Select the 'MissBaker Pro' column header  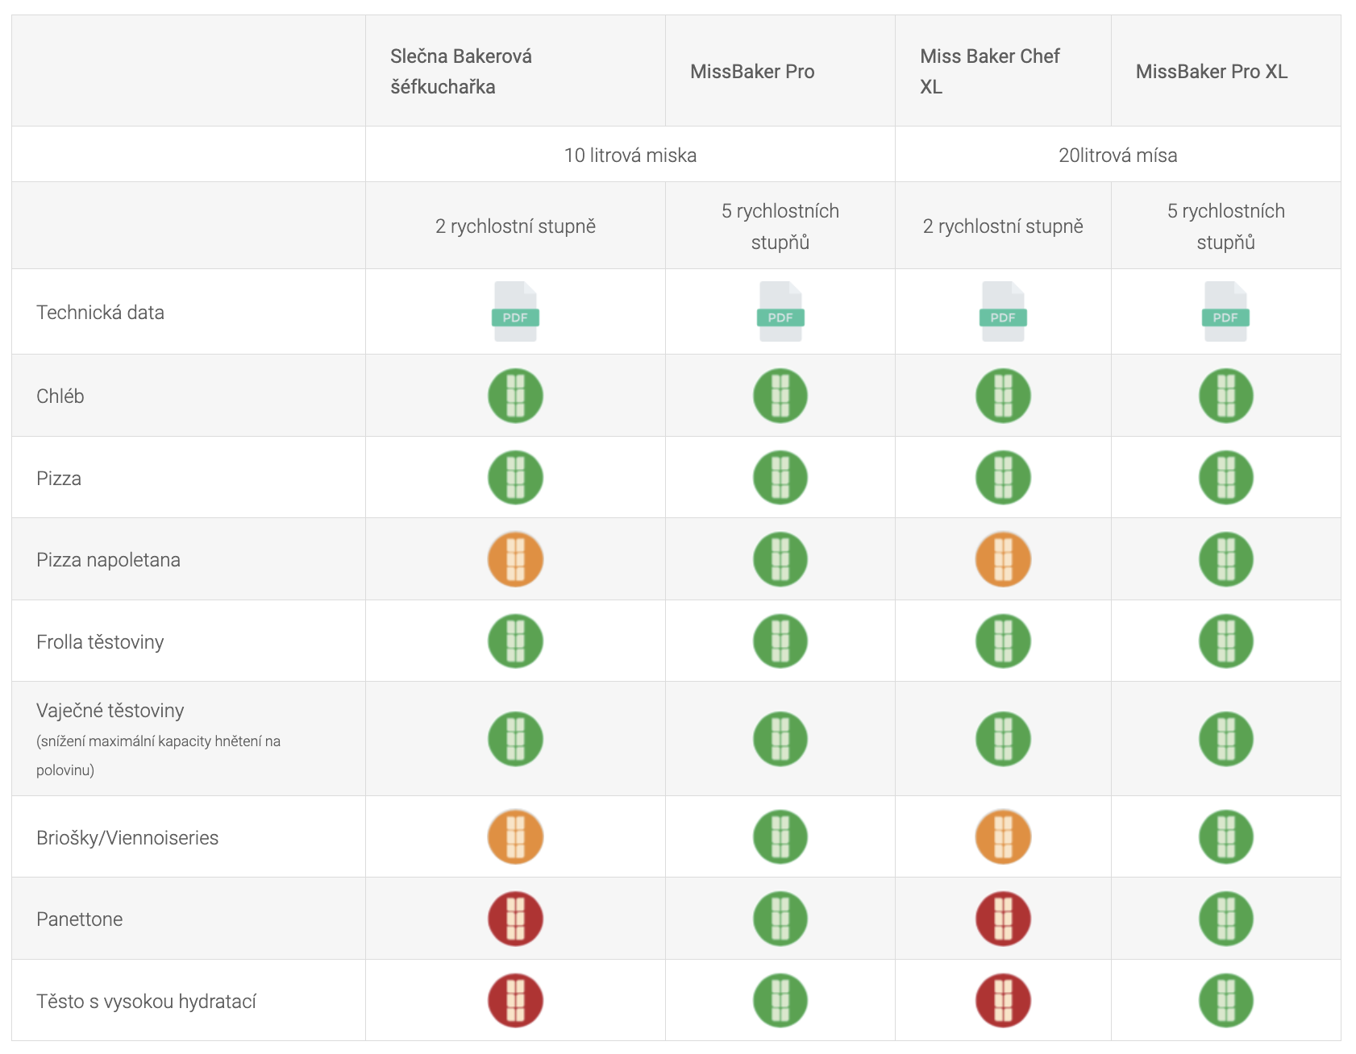pos(780,71)
